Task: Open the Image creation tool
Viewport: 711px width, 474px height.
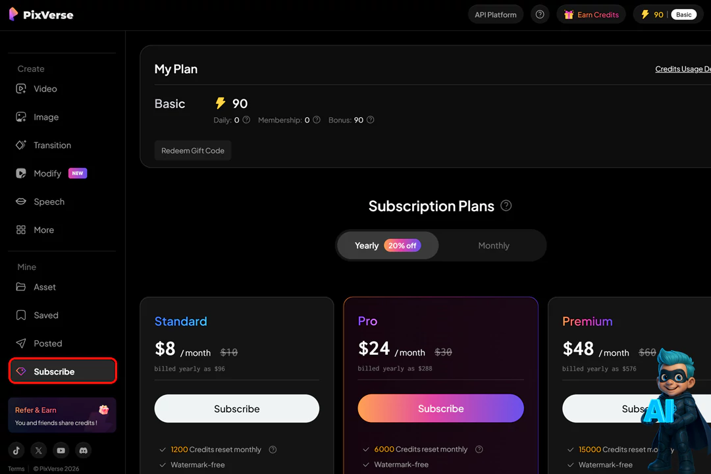Action: (x=45, y=117)
